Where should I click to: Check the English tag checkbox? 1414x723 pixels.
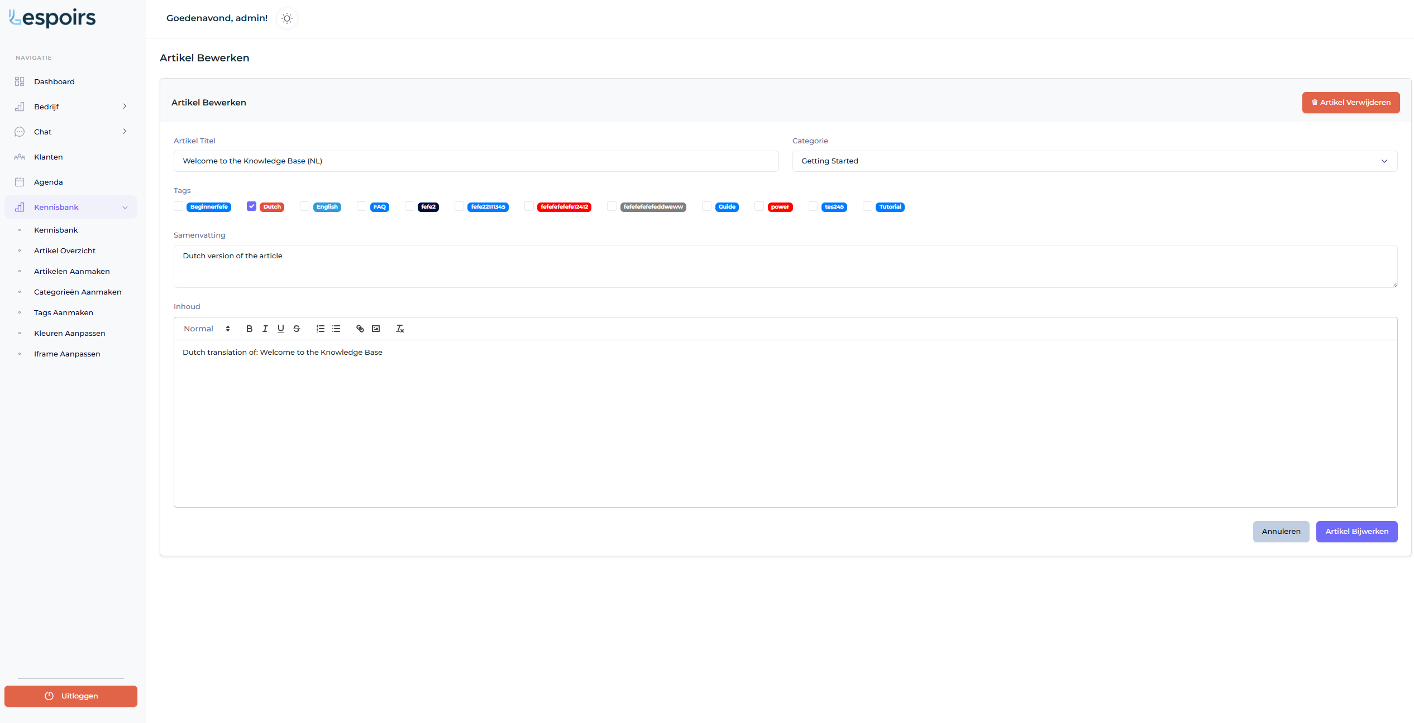pyautogui.click(x=305, y=206)
